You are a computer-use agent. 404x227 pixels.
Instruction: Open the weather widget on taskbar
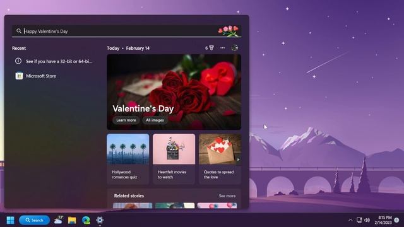coord(59,220)
